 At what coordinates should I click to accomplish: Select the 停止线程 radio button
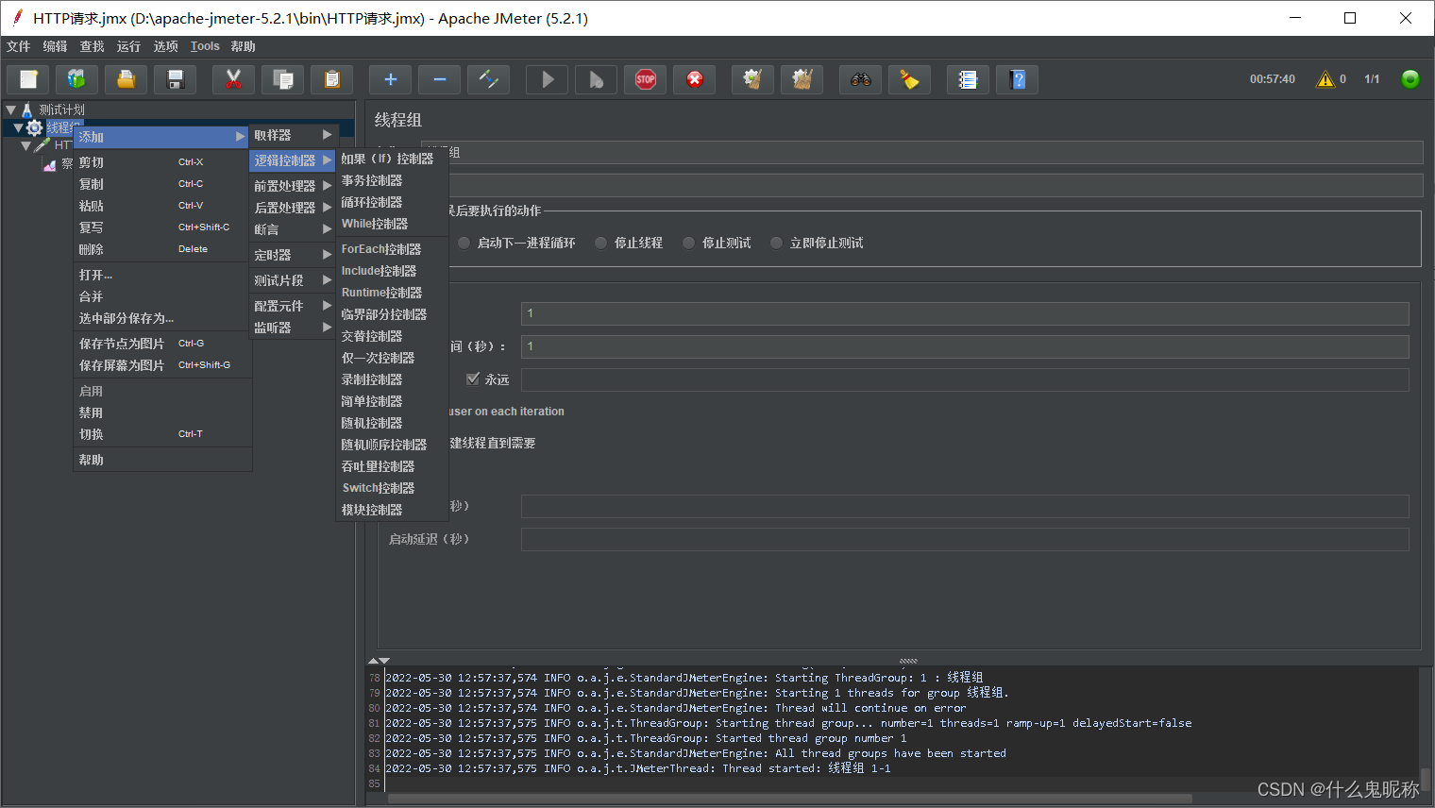click(600, 243)
